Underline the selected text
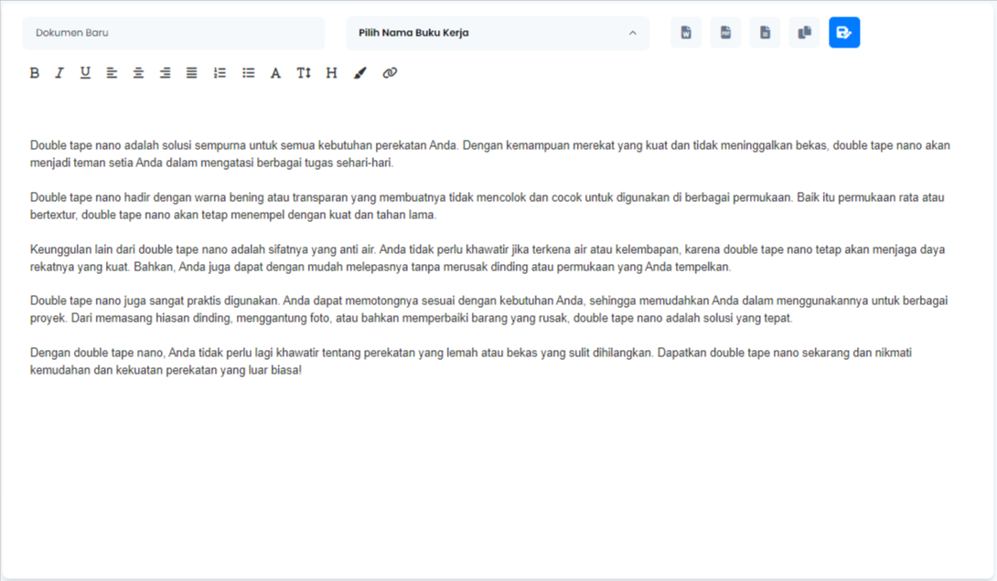 tap(85, 73)
